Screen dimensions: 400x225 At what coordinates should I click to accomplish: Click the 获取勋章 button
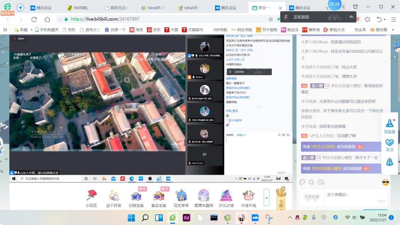pyautogui.click(x=312, y=197)
